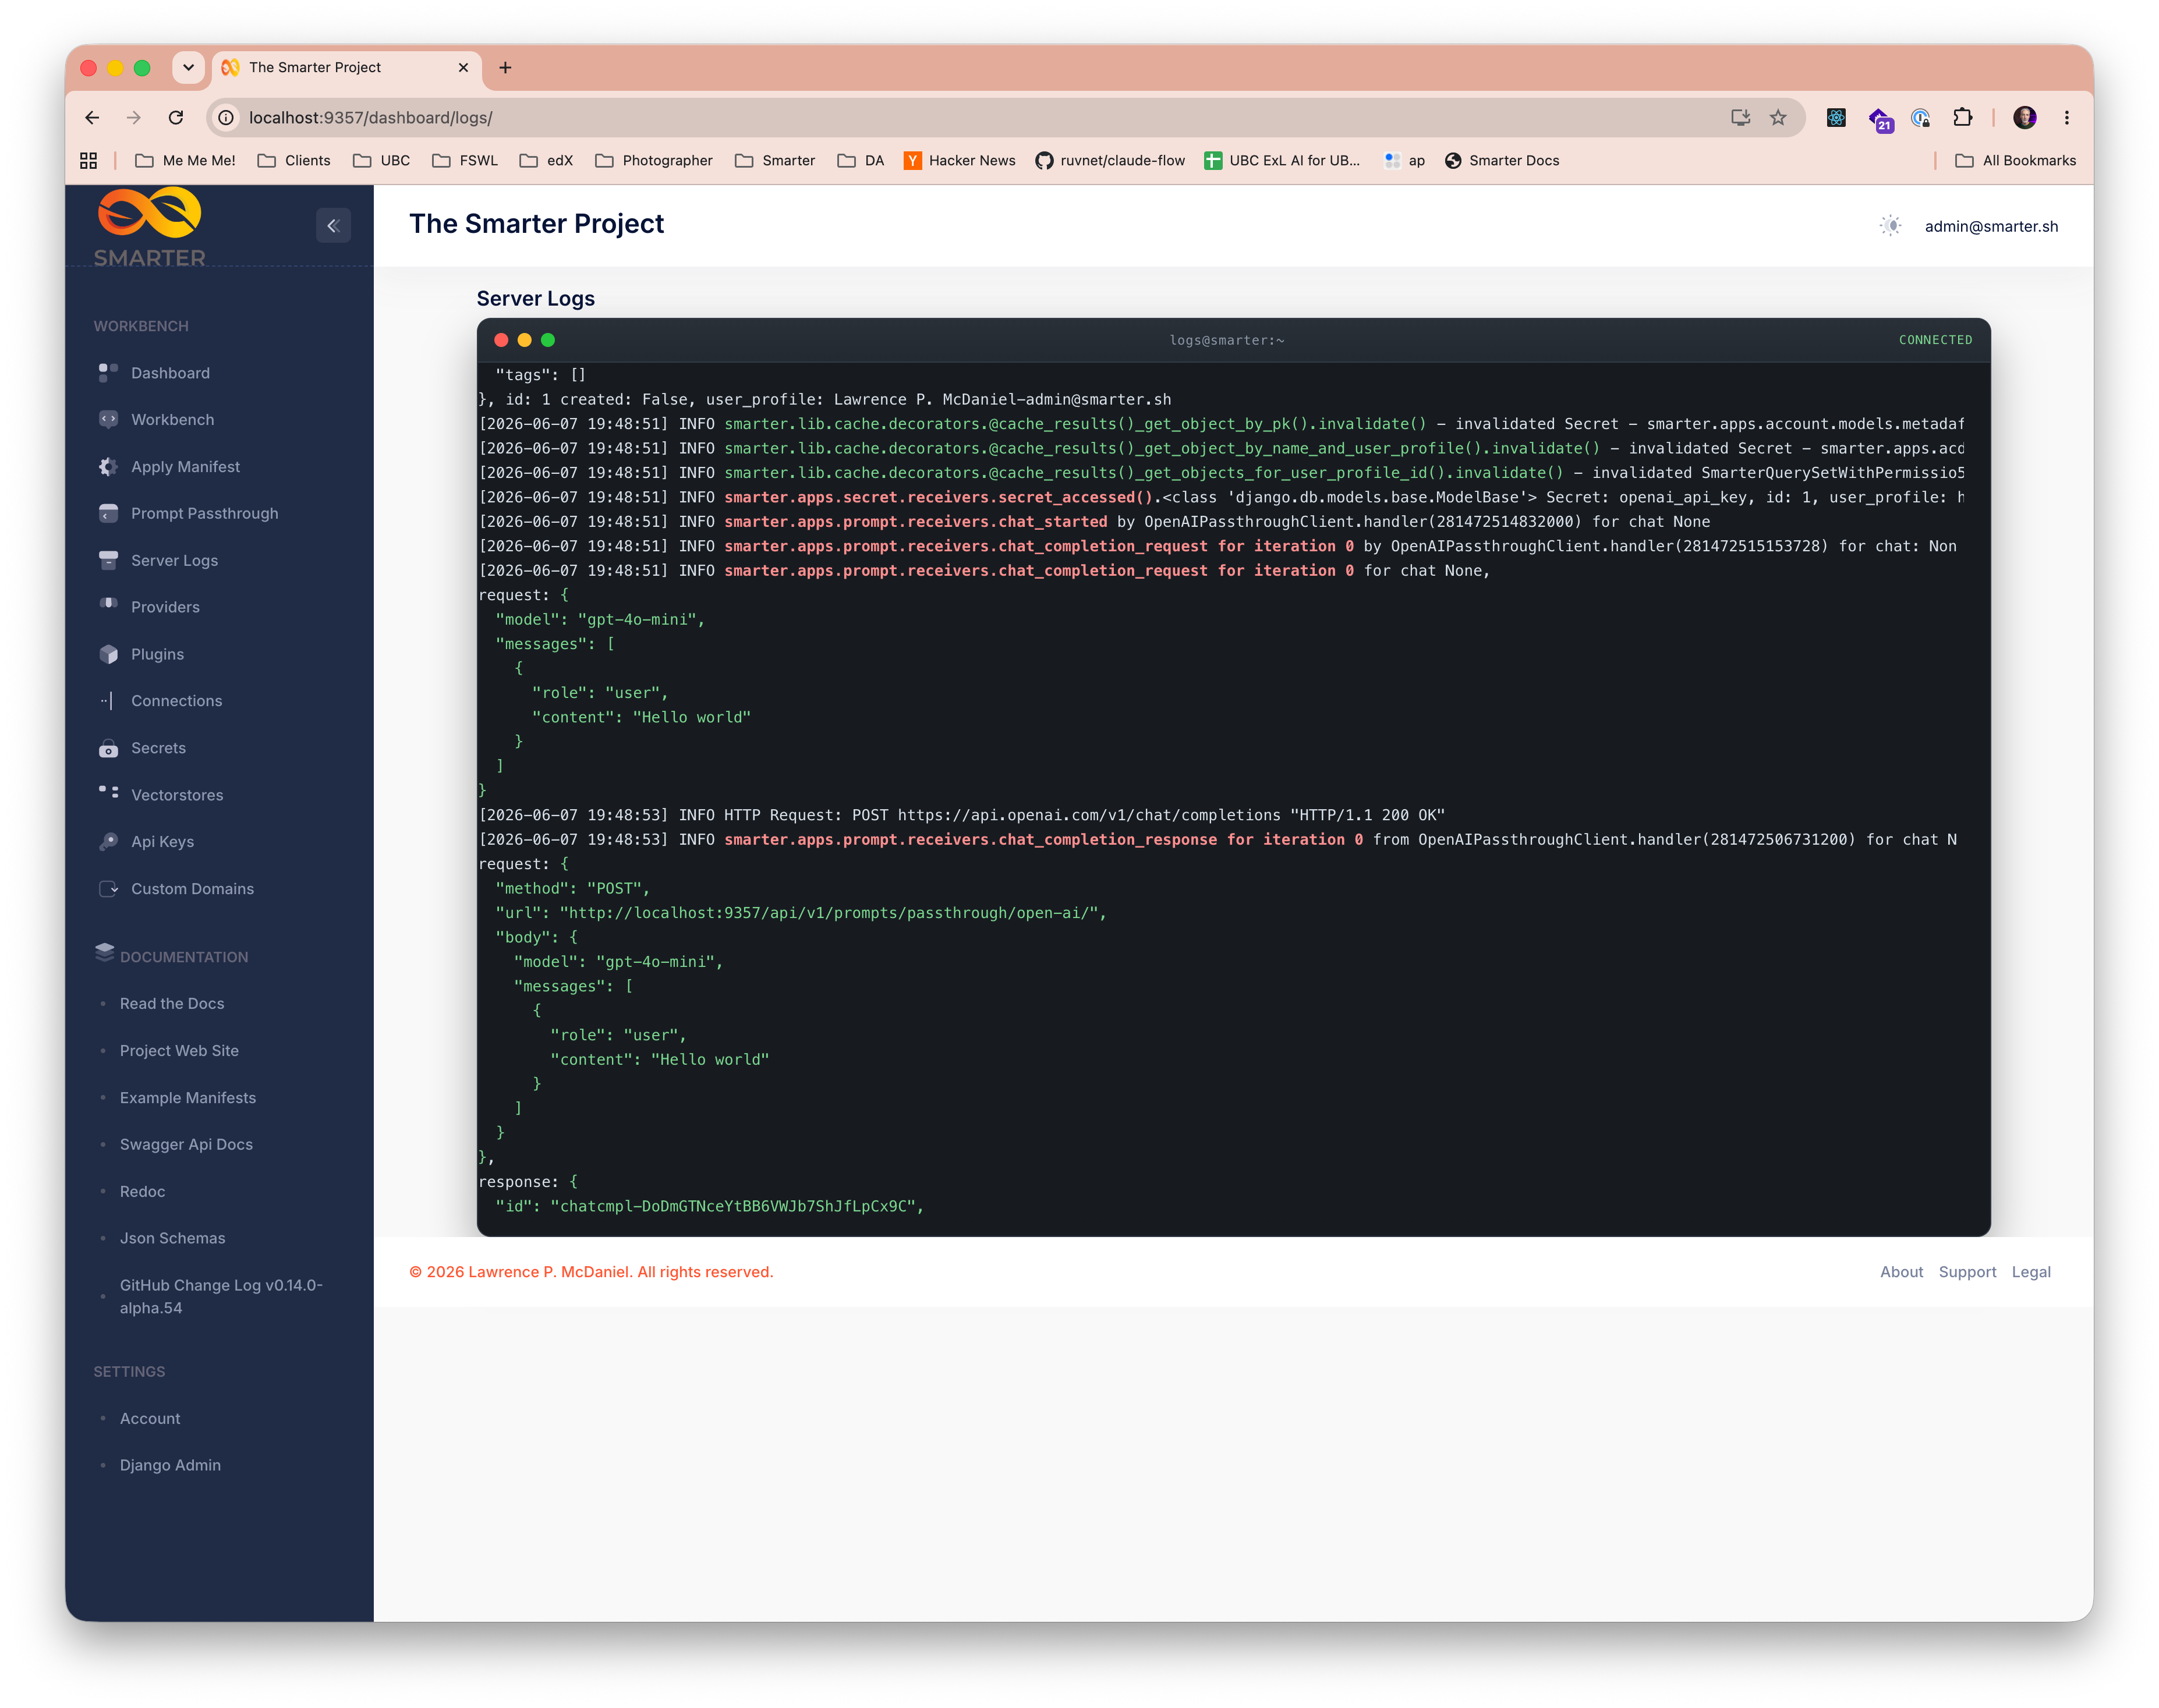Open Chrome three-dot menu
Image resolution: width=2159 pixels, height=1708 pixels.
coord(2067,118)
